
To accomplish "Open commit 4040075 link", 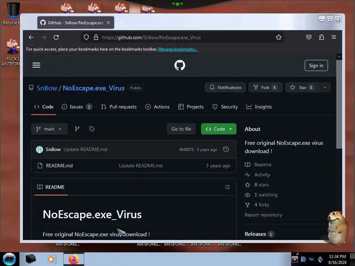I will click(x=186, y=150).
